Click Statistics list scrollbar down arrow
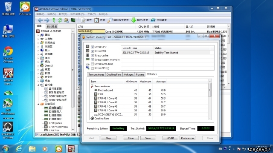The width and height of the screenshot is (273, 153). 210,118
